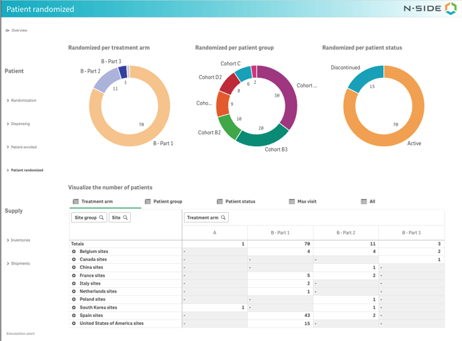This screenshot has width=462, height=341.
Task: Expand the Spain sites row
Action: [74, 315]
